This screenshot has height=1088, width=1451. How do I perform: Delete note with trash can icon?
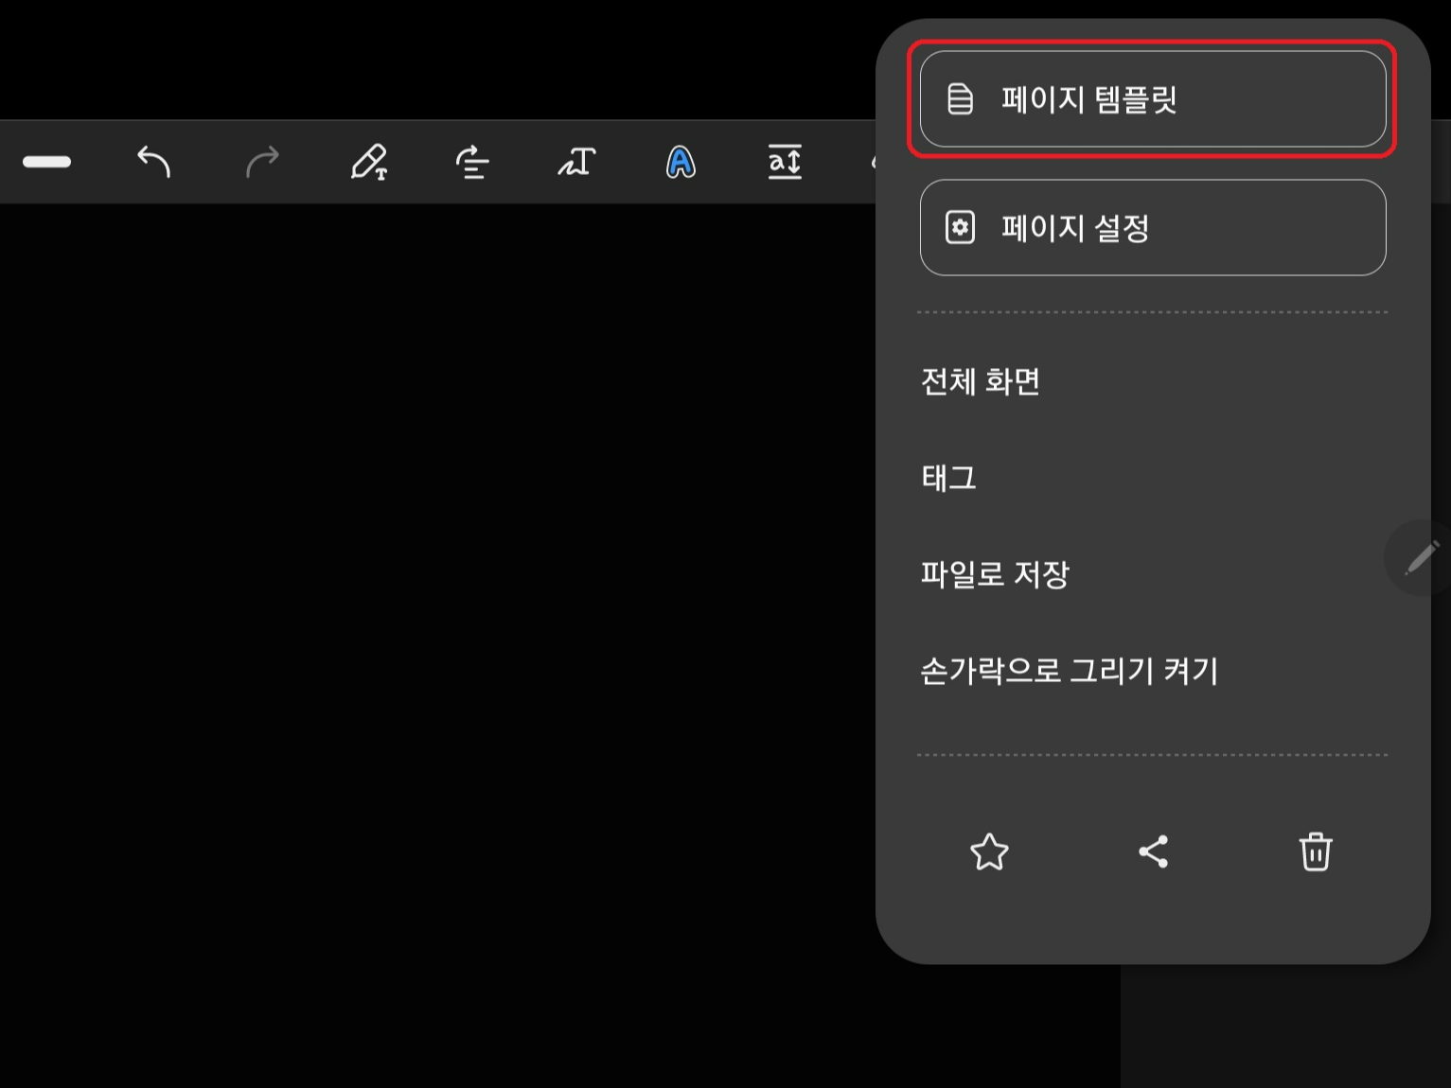point(1316,852)
